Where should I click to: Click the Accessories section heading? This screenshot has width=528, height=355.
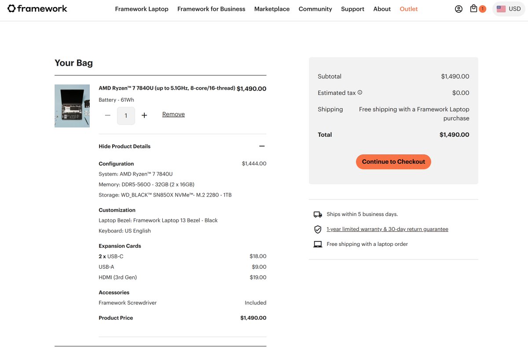coord(114,293)
